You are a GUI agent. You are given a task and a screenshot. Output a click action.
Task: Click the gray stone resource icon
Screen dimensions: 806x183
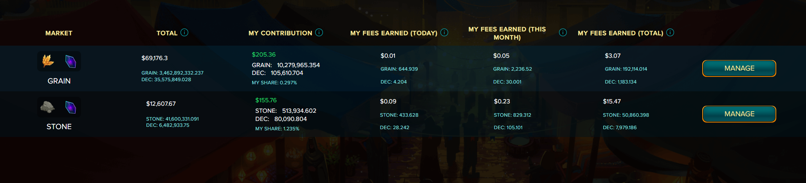[x=48, y=107]
